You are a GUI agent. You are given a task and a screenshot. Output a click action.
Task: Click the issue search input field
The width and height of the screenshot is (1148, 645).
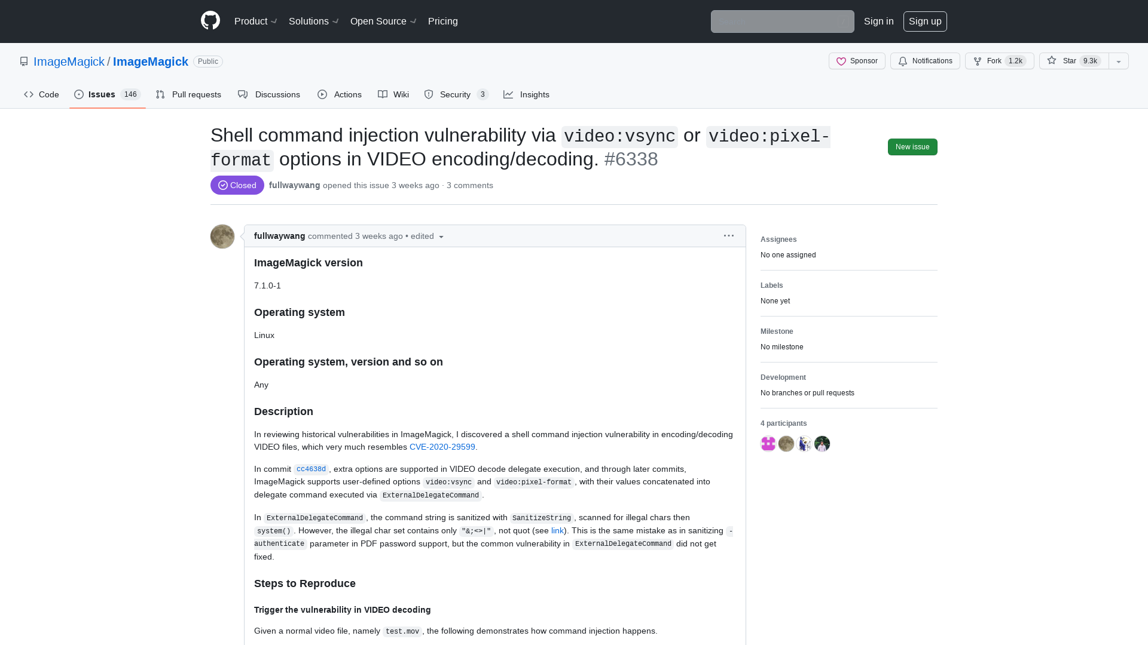(782, 21)
